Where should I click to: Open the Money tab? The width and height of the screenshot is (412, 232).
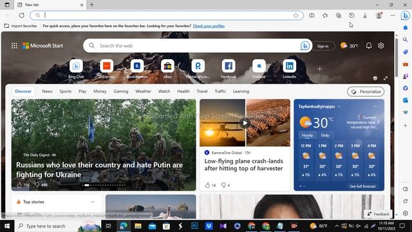pos(100,92)
